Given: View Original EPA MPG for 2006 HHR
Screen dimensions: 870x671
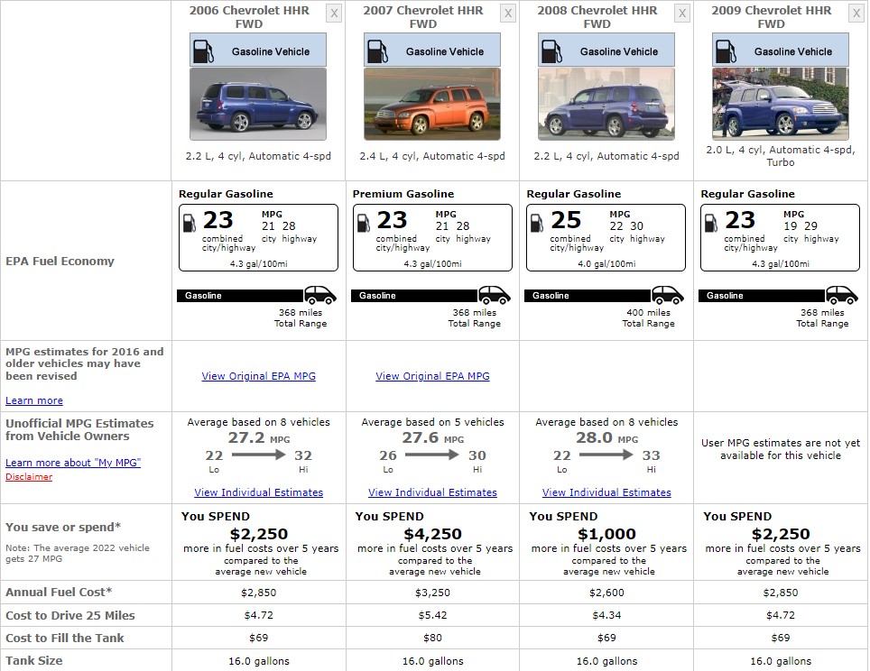Looking at the screenshot, I should pos(258,376).
